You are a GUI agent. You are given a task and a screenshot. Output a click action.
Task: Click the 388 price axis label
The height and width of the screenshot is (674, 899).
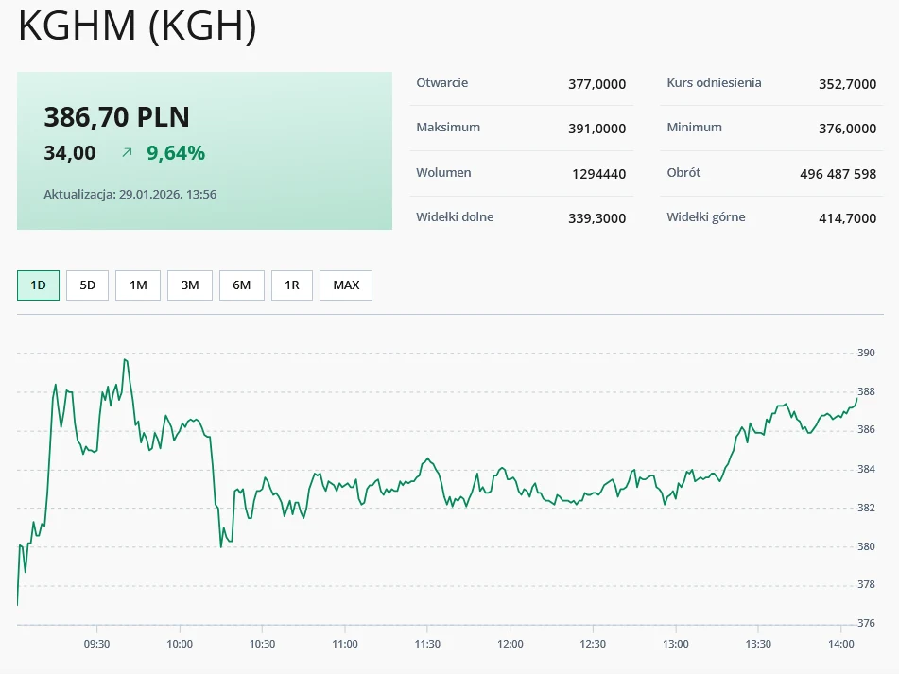click(x=866, y=391)
